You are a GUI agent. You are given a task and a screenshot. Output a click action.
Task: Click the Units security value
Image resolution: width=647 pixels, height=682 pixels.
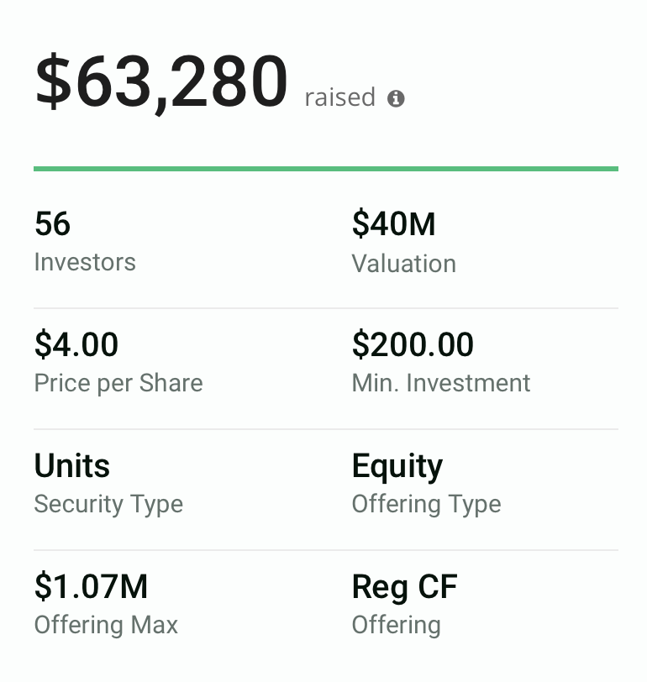click(71, 465)
